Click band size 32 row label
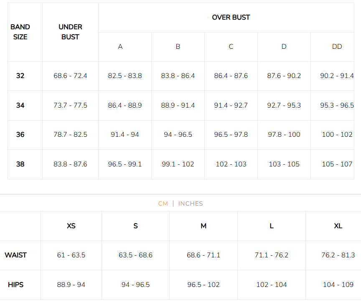This screenshot has width=361, height=302. click(x=20, y=76)
